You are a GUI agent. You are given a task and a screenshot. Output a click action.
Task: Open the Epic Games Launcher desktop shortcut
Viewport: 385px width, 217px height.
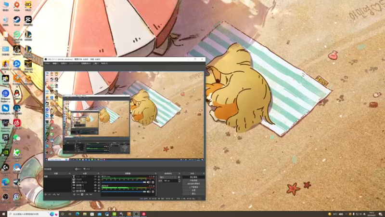pos(5,139)
